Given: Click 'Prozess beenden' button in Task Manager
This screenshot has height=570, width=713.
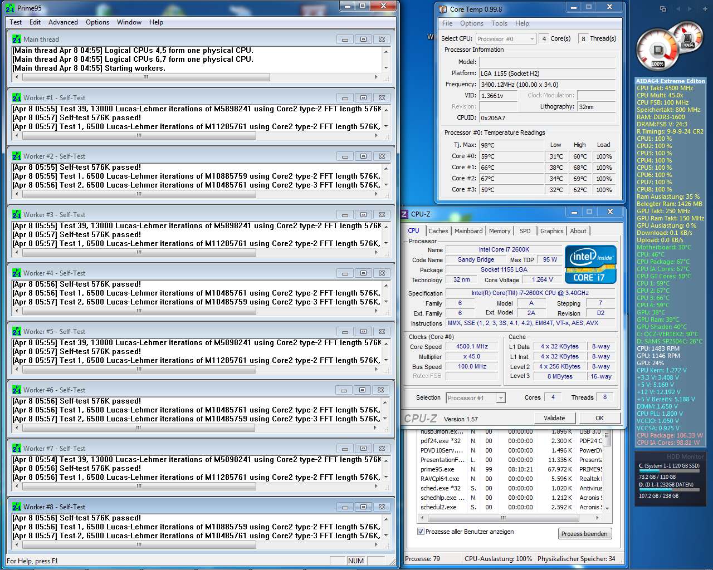Looking at the screenshot, I should 584,533.
